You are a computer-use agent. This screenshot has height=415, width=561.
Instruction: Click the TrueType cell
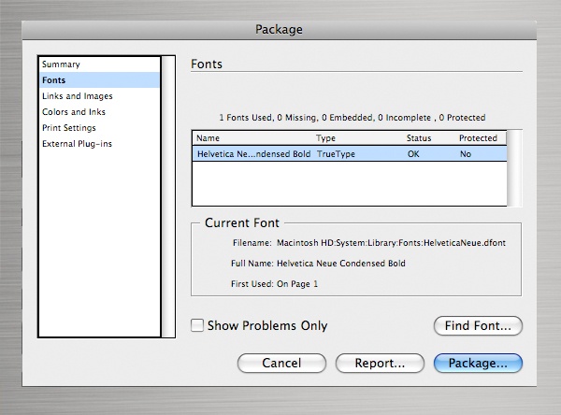(336, 154)
